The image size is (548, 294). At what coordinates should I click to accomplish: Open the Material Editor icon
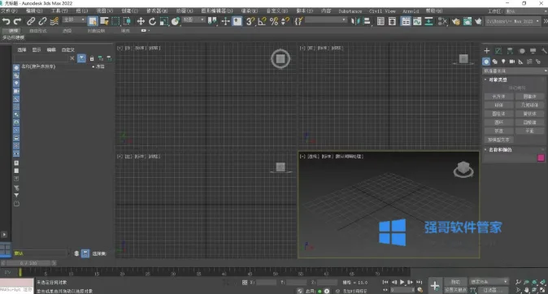coord(442,21)
